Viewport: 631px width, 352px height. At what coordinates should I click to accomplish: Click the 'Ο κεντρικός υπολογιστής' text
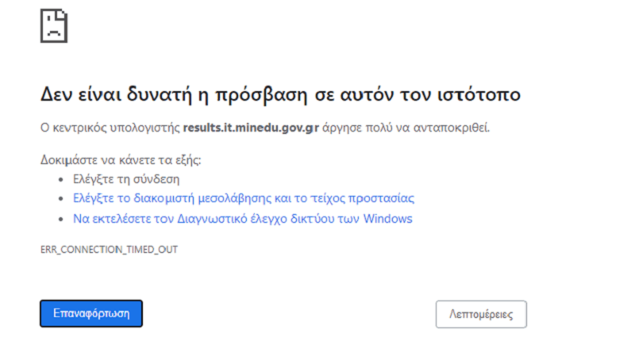[110, 127]
